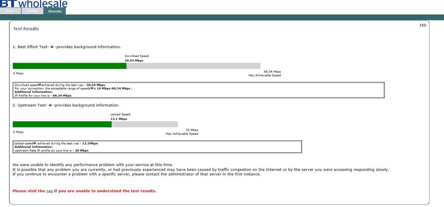Screen dimensions: 444x207
Task: Switch to the Home tab
Action: (x=10, y=11)
